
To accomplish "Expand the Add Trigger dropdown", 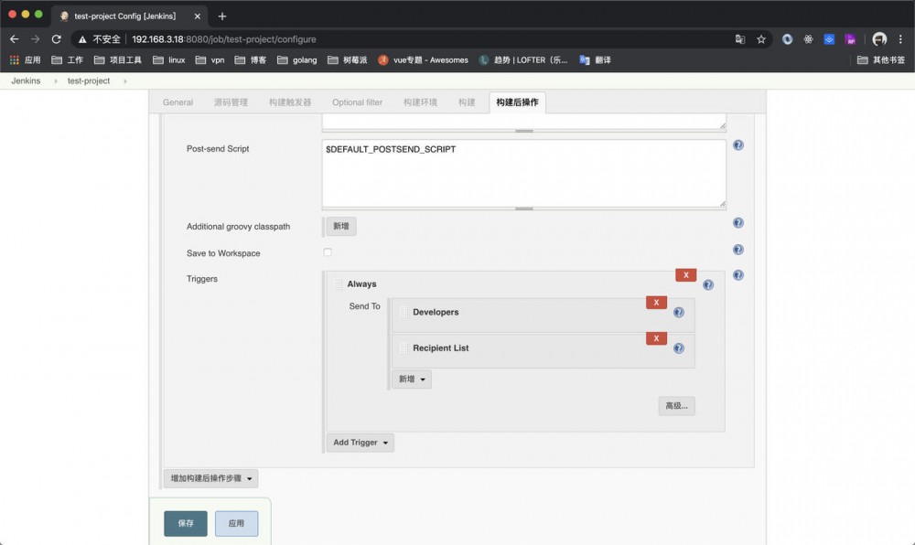I will coord(359,442).
